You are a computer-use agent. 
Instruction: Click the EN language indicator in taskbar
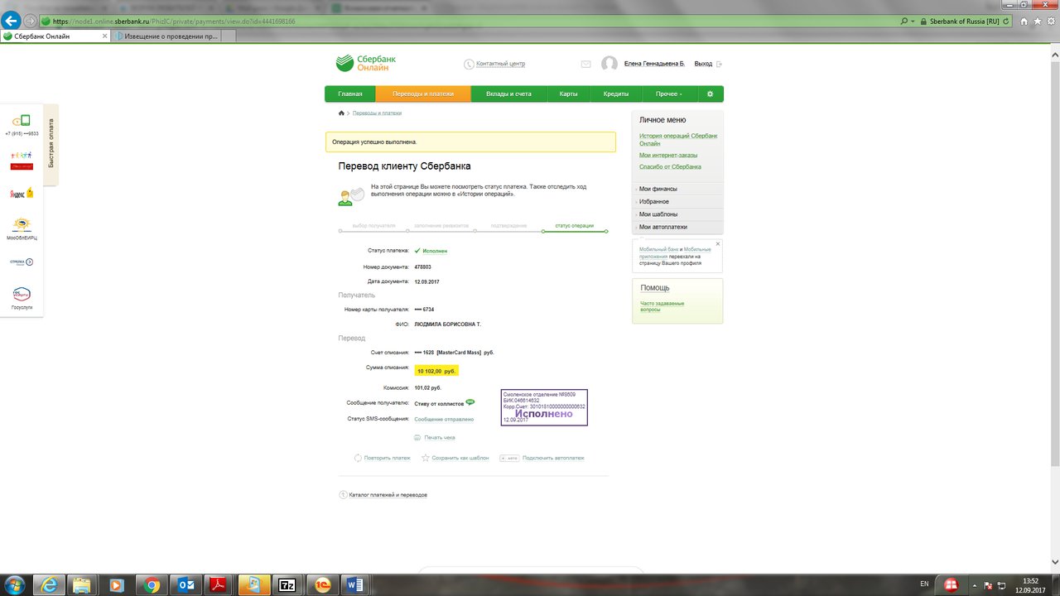point(924,584)
